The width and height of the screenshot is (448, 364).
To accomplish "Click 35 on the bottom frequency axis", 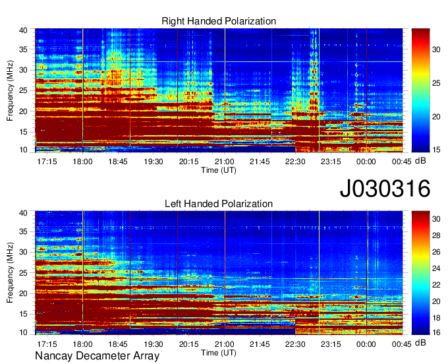I will click(x=23, y=231).
